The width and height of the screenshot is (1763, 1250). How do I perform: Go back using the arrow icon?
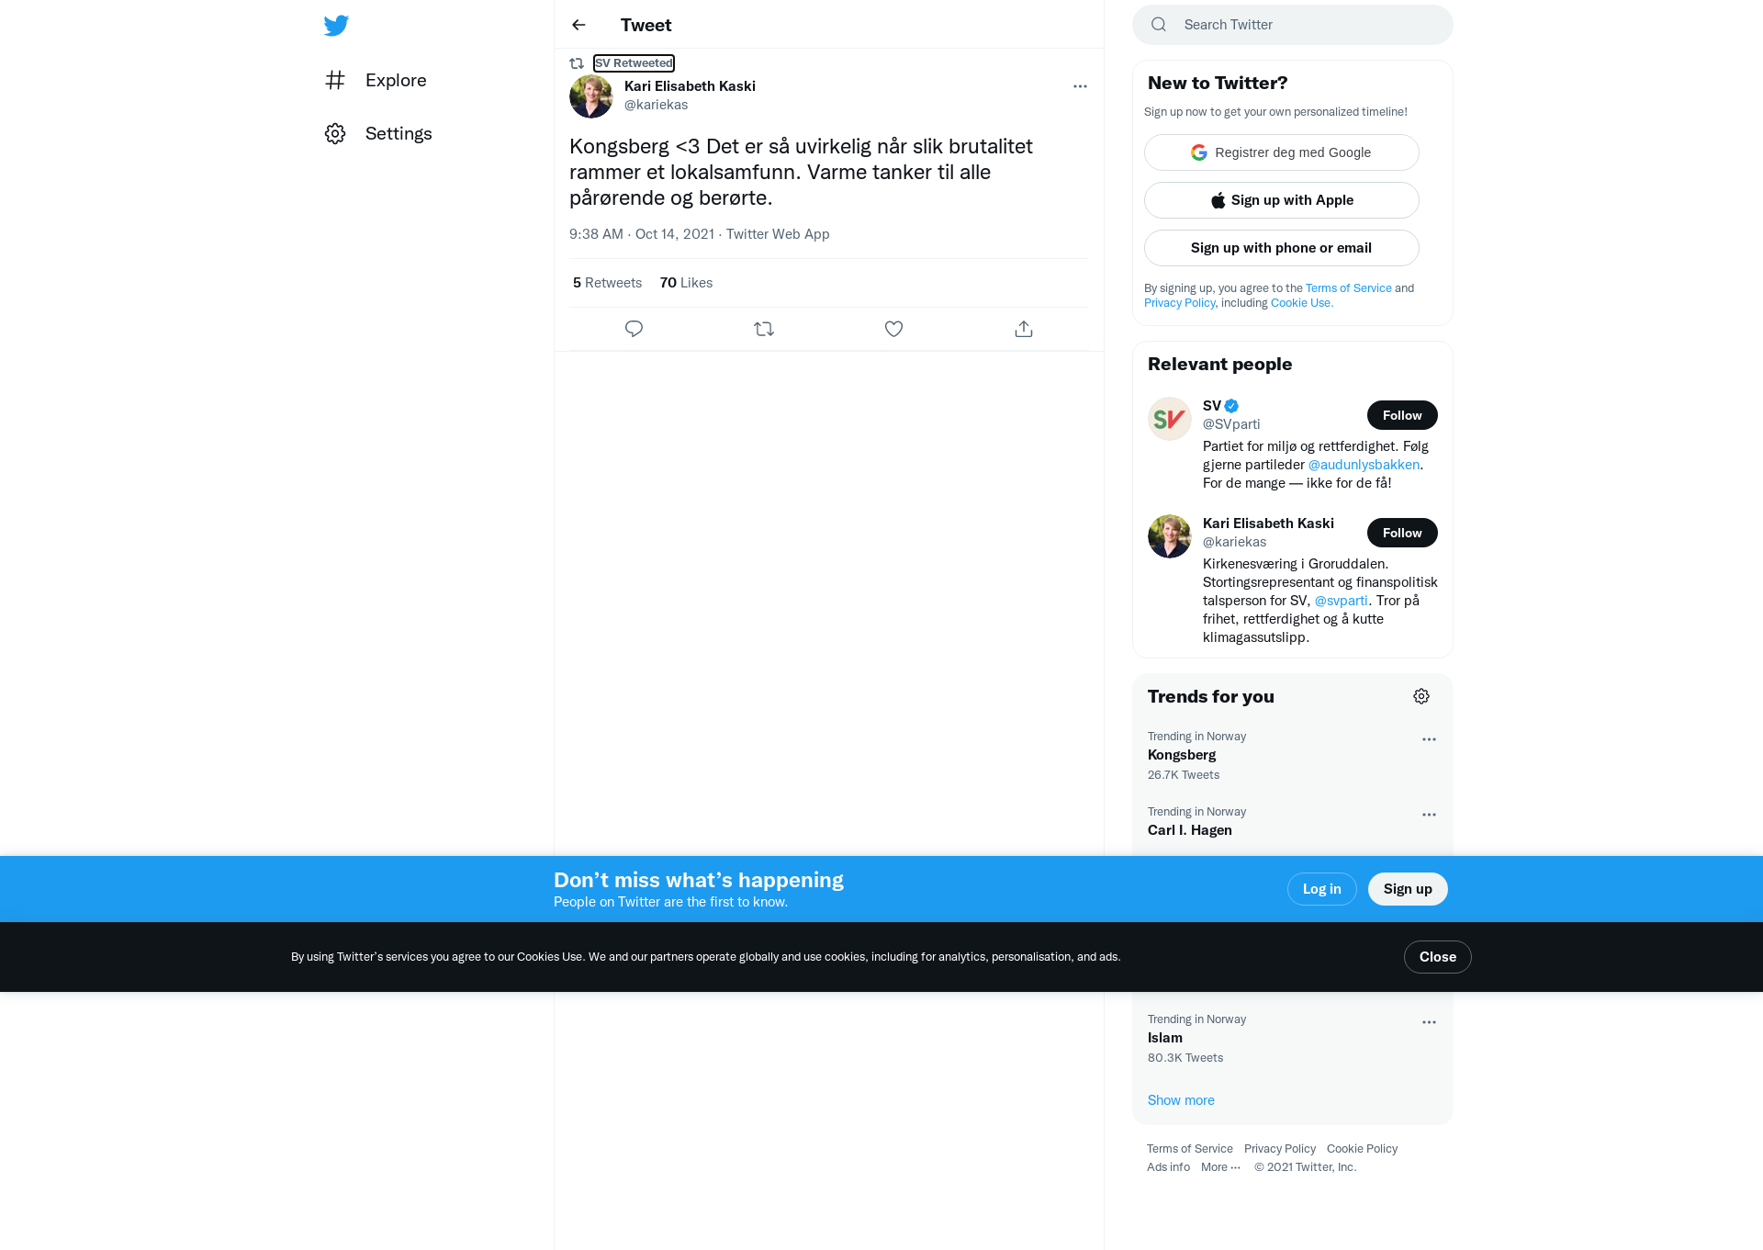[578, 25]
